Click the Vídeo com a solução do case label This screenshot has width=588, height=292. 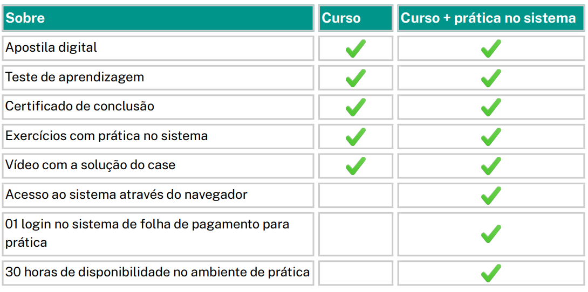[x=90, y=165]
